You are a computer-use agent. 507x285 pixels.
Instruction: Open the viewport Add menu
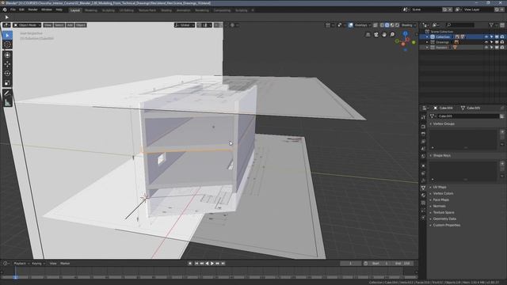[x=70, y=25]
